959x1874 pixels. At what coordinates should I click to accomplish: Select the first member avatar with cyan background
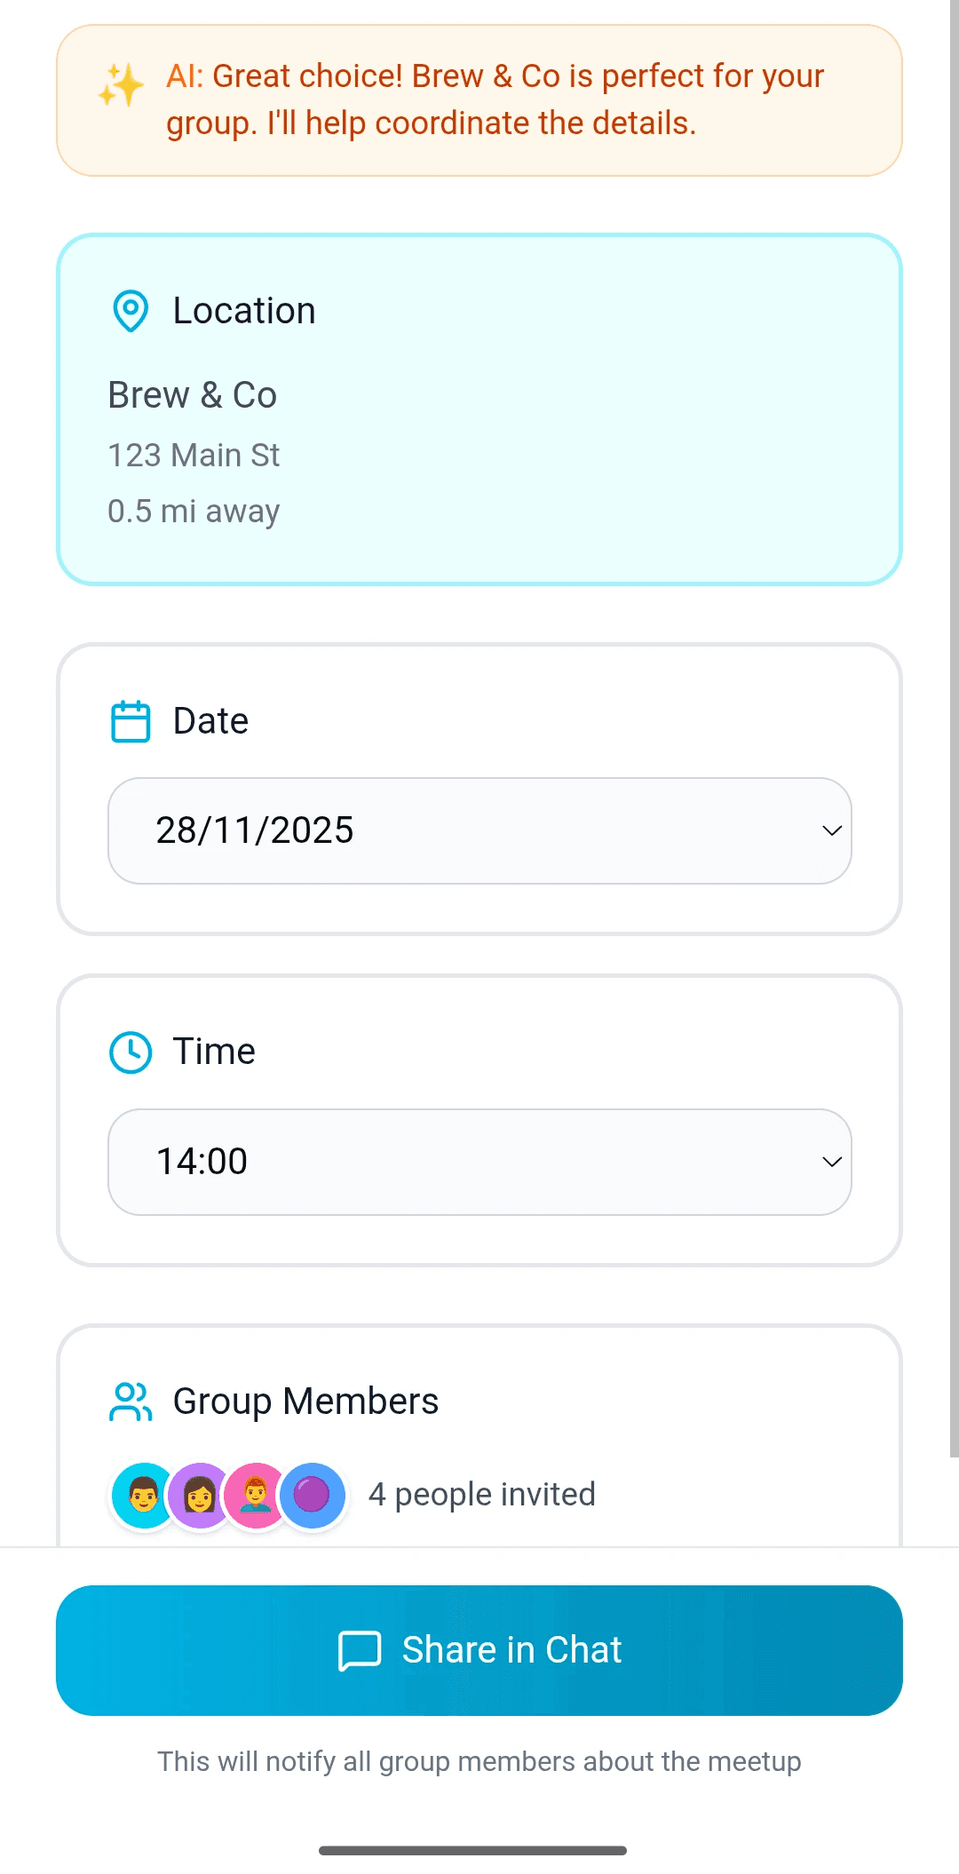pos(143,1496)
